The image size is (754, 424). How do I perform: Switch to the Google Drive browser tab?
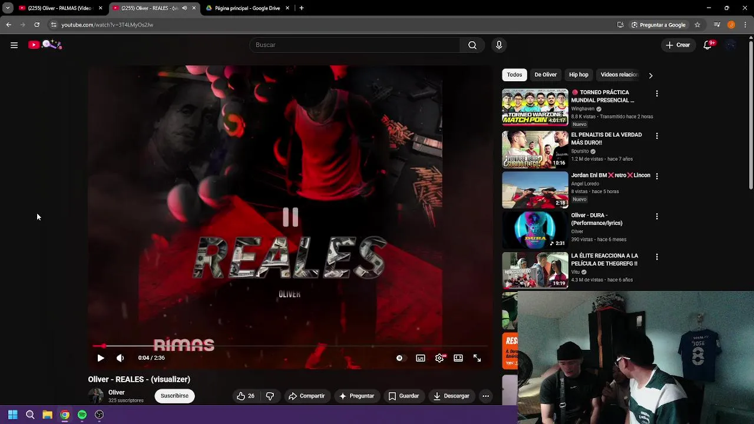click(247, 8)
